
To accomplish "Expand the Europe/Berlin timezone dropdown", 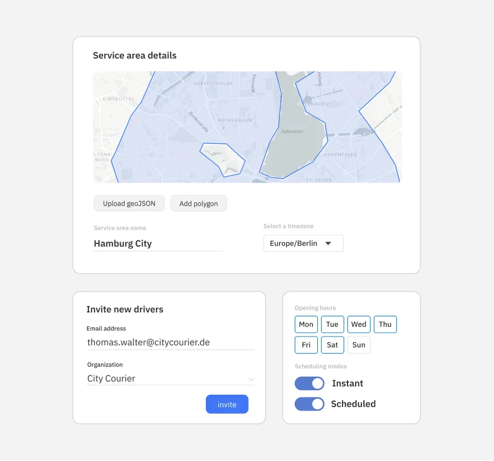I will pos(303,243).
